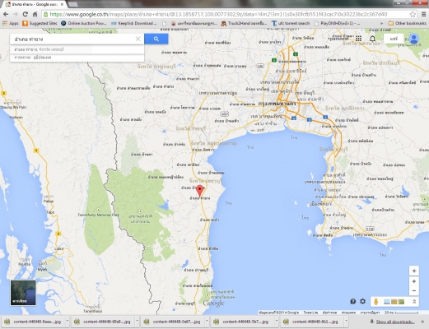Open the downloaded content-446445-0a67 jpg file
The height and width of the screenshot is (329, 429).
click(173, 322)
